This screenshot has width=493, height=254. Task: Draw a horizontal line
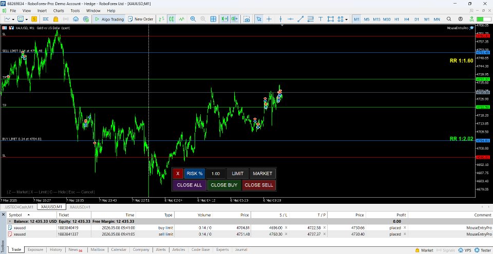291,19
